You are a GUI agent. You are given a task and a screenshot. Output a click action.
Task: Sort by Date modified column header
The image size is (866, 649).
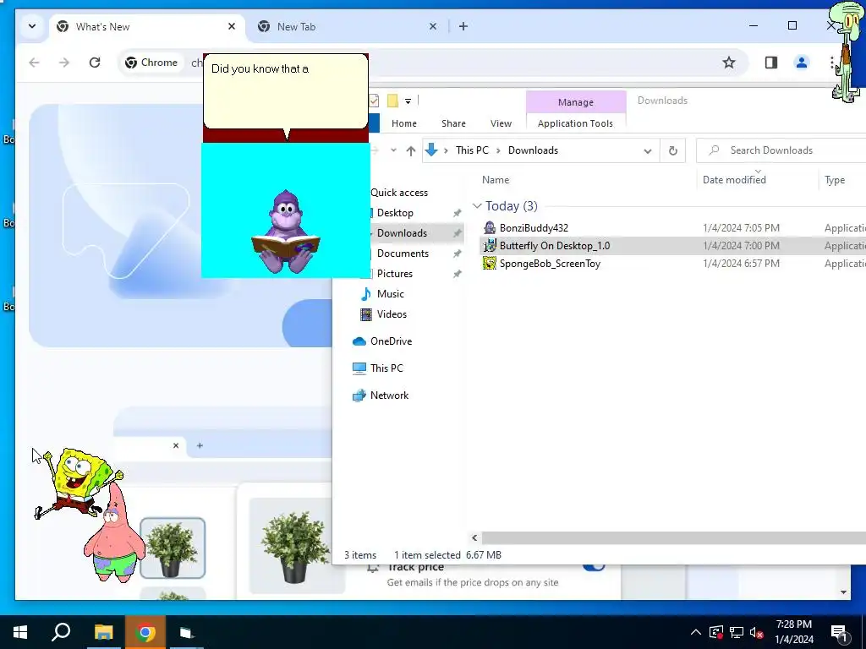point(734,180)
